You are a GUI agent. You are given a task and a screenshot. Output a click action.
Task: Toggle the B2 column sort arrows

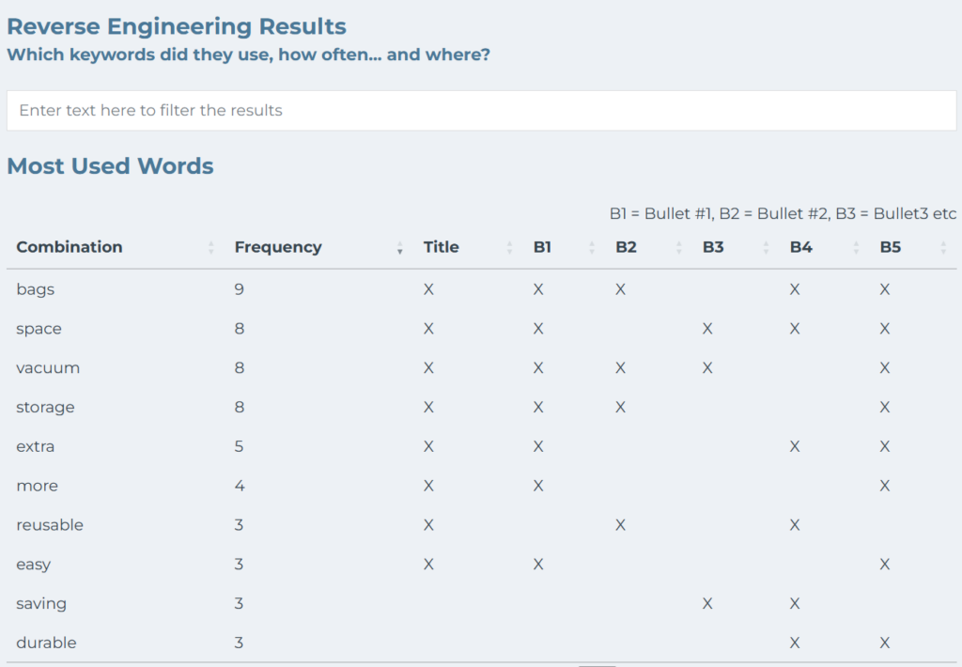679,248
